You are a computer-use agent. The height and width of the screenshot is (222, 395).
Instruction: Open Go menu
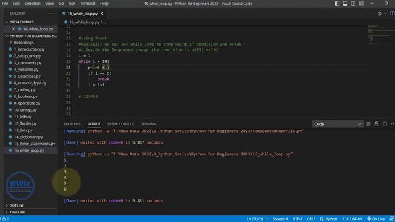click(61, 4)
